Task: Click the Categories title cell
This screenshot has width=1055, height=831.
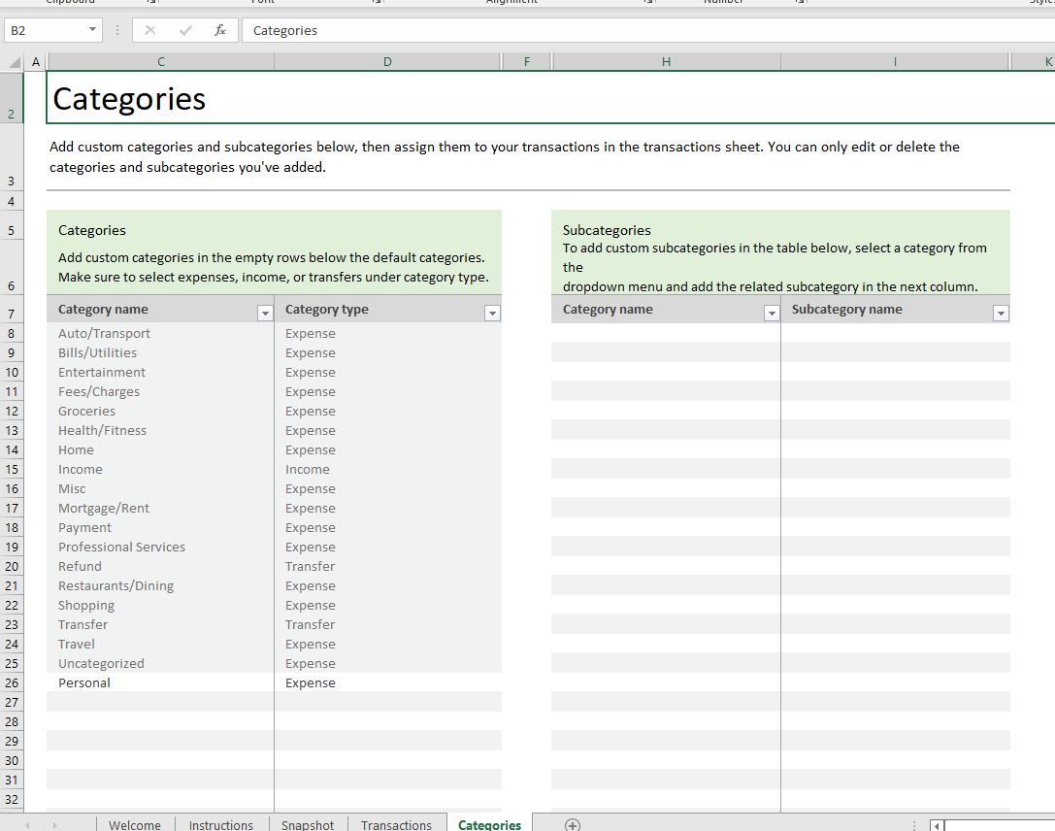Action: tap(550, 98)
